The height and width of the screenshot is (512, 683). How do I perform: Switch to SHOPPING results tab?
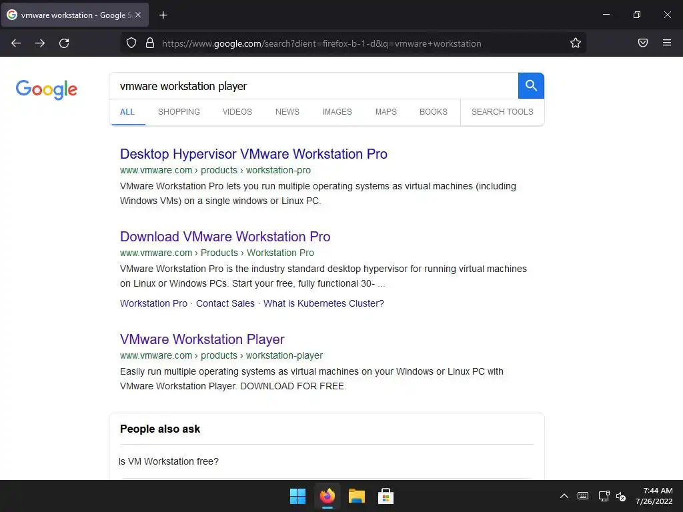179,112
